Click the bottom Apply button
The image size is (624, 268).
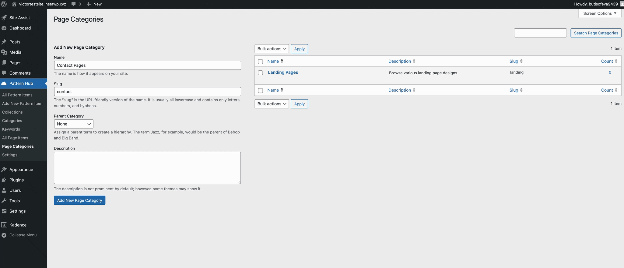pyautogui.click(x=300, y=104)
